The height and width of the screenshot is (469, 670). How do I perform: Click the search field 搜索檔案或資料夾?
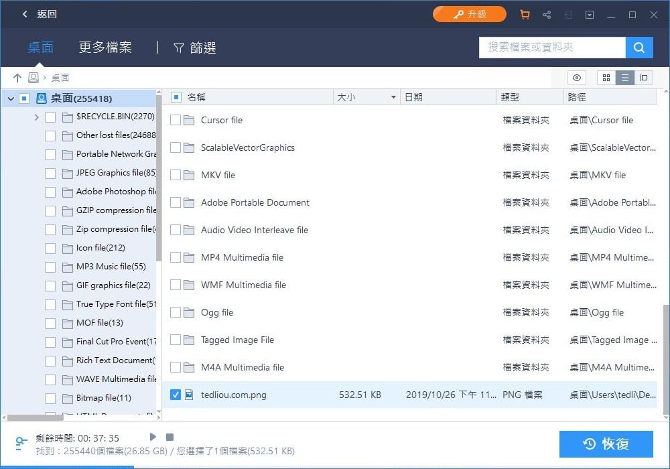coord(552,47)
